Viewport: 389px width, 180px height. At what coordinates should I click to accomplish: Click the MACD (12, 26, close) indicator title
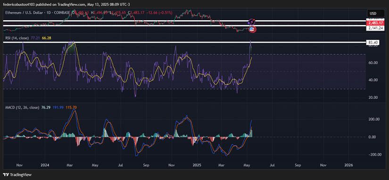coord(22,107)
